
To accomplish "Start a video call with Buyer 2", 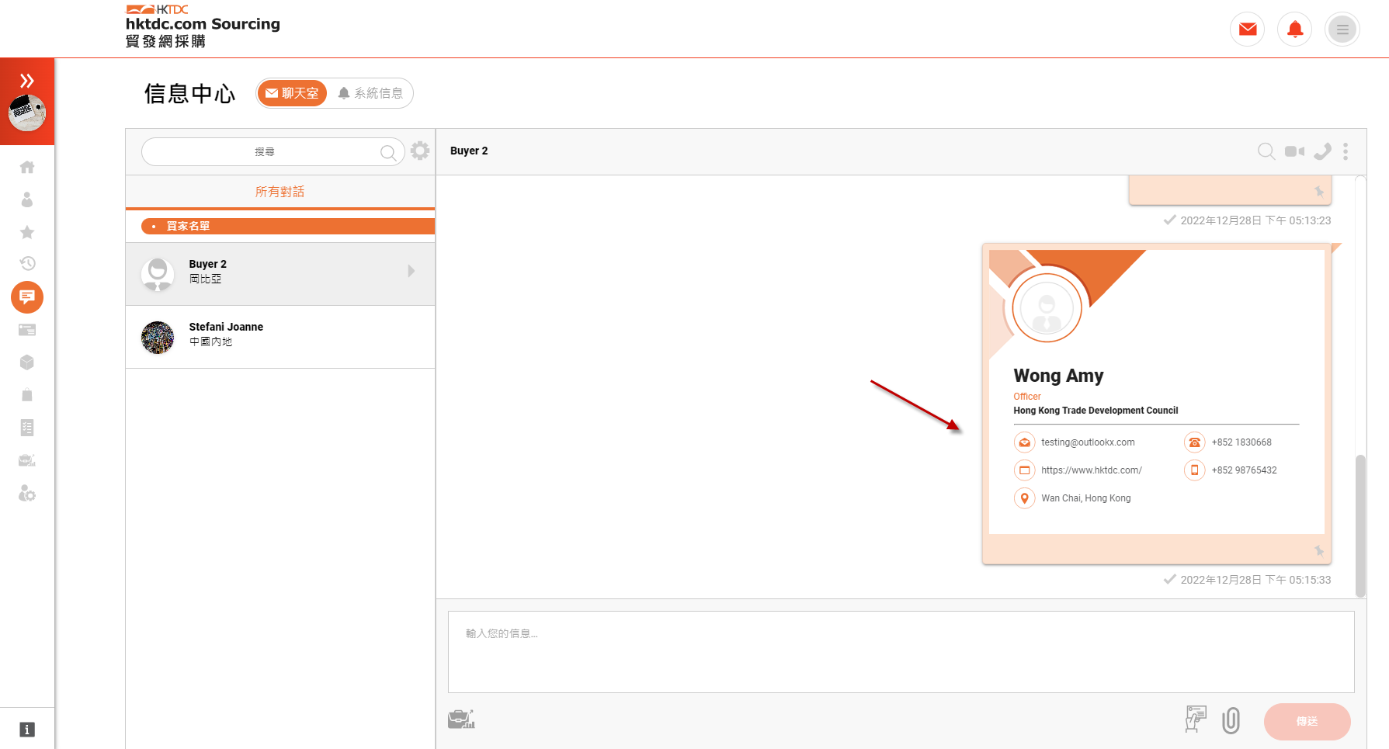I will click(1294, 151).
